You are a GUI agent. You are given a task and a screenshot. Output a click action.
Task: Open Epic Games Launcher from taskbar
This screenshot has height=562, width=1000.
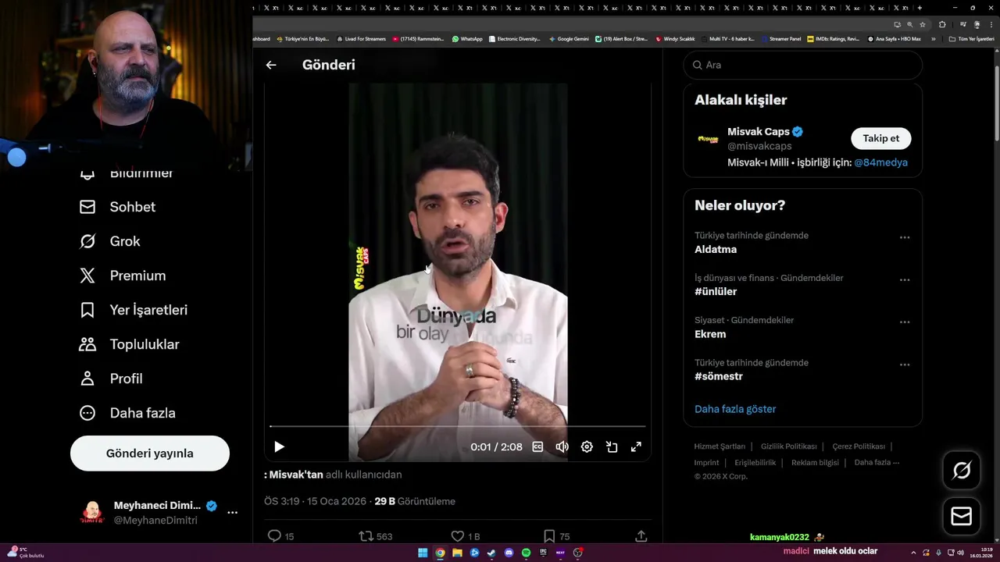click(543, 553)
